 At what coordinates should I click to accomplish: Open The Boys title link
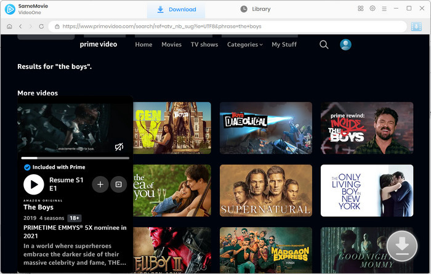[x=38, y=208]
